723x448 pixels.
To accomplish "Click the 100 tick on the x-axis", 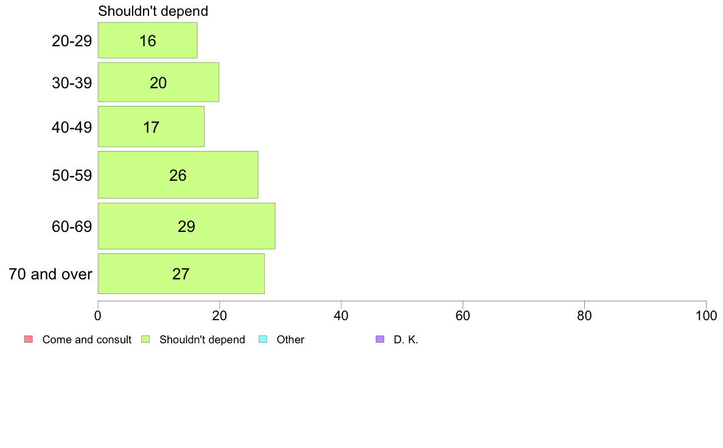I will pyautogui.click(x=706, y=315).
